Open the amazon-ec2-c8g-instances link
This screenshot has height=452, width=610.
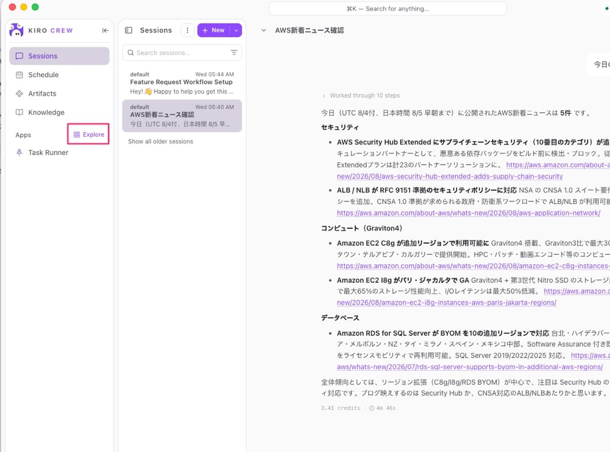tap(473, 265)
